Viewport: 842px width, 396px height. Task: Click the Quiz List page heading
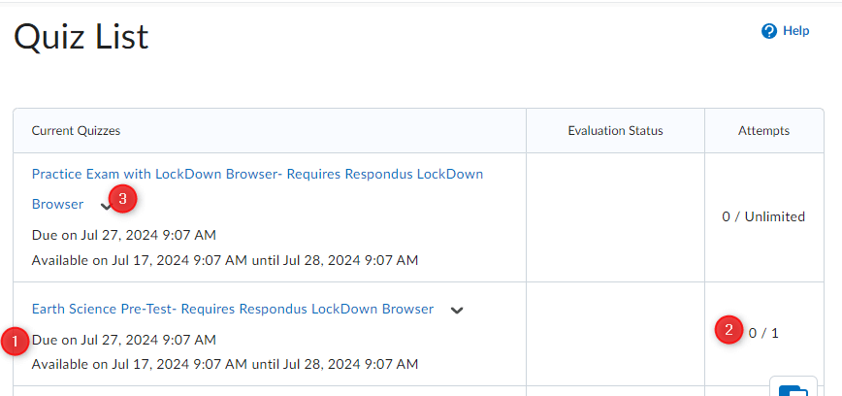click(x=81, y=37)
